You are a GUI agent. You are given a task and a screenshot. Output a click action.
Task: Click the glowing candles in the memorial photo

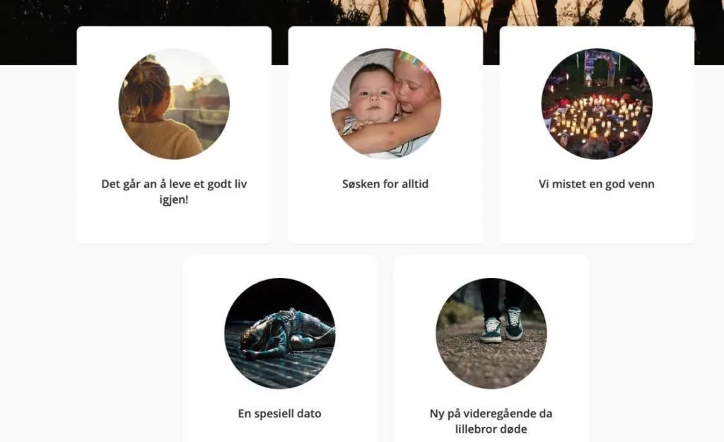[595, 118]
